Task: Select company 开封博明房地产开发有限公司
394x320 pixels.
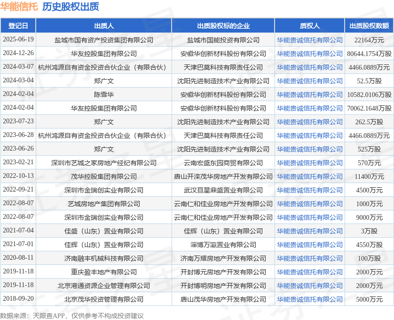Action: pyautogui.click(x=223, y=286)
